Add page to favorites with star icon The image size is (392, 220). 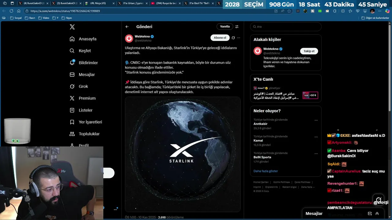point(289,11)
